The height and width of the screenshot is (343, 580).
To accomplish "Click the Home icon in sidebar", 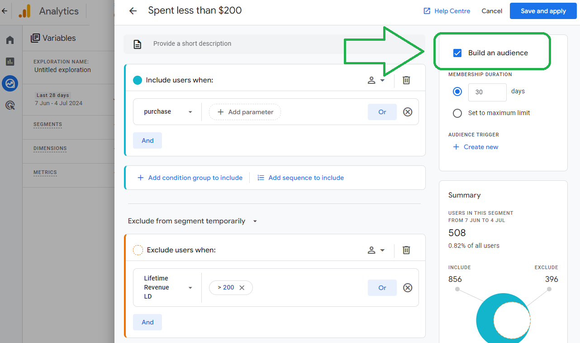I will [10, 40].
